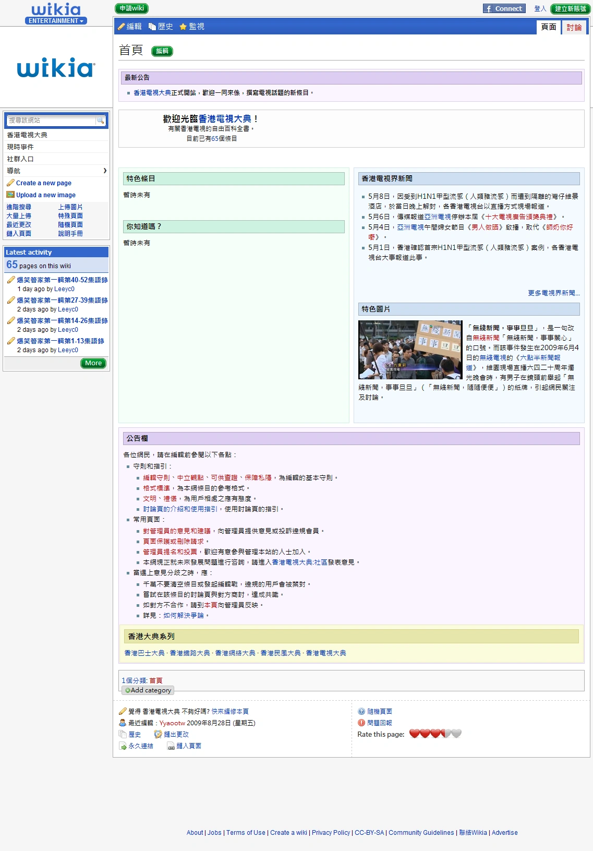Rate this page with third heart

coord(435,734)
